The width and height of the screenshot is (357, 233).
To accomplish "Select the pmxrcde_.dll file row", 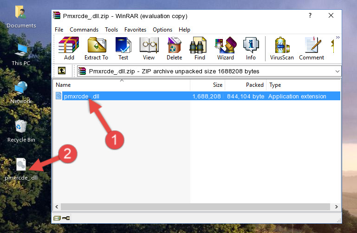I will click(x=197, y=96).
